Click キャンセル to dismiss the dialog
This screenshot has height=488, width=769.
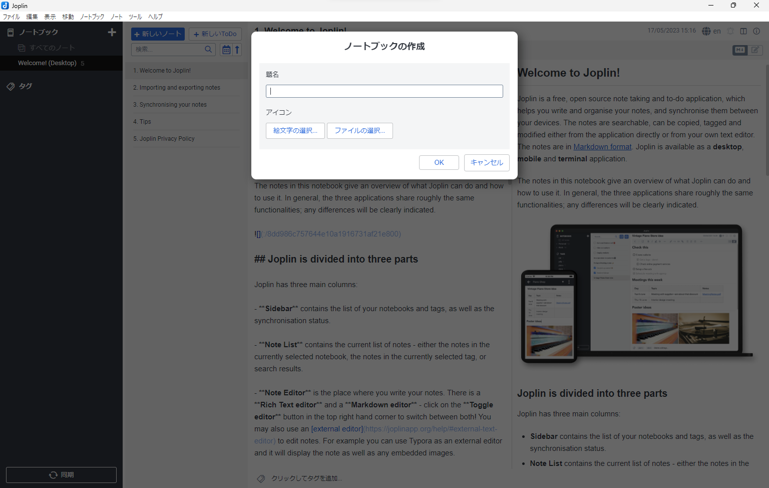486,162
